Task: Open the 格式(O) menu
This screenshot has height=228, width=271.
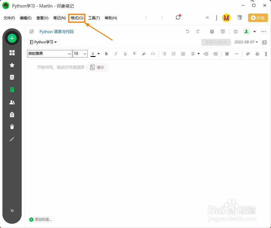Action: [77, 18]
